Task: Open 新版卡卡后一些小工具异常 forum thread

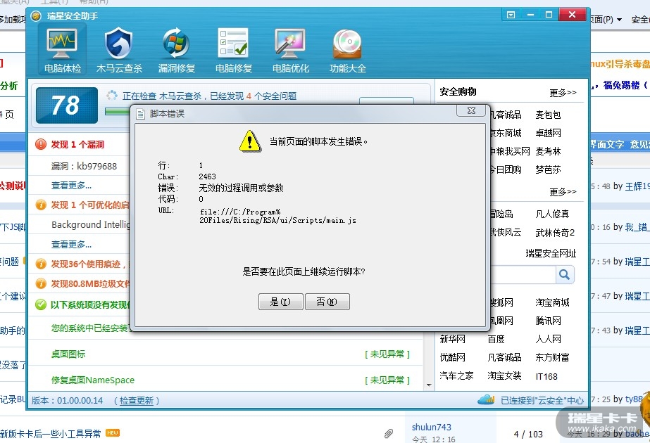Action: (50, 433)
